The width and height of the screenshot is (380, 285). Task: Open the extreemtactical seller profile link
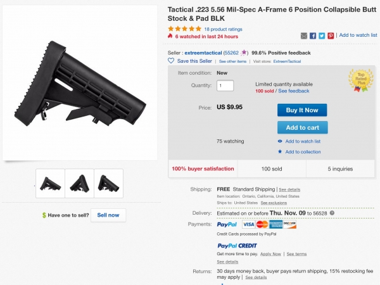(x=203, y=53)
